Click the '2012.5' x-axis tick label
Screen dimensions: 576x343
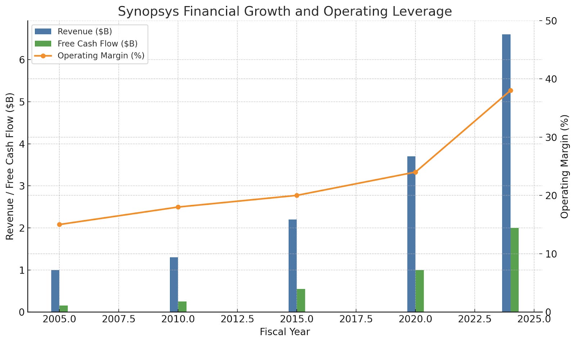238,319
